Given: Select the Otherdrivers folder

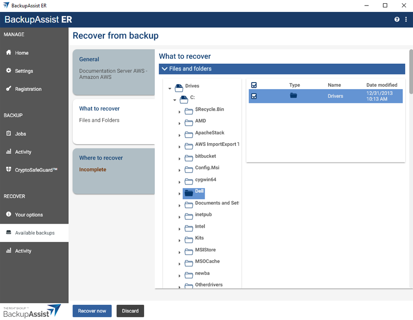Looking at the screenshot, I should [209, 285].
